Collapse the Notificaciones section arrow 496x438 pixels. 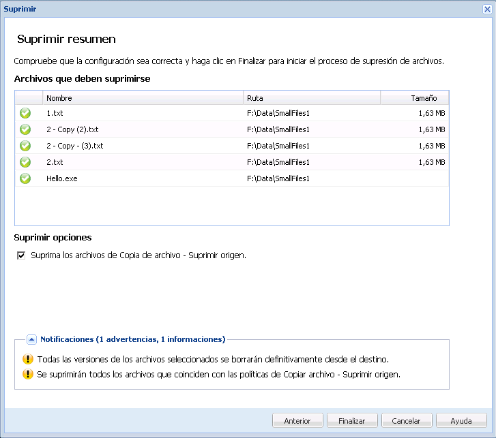31,339
